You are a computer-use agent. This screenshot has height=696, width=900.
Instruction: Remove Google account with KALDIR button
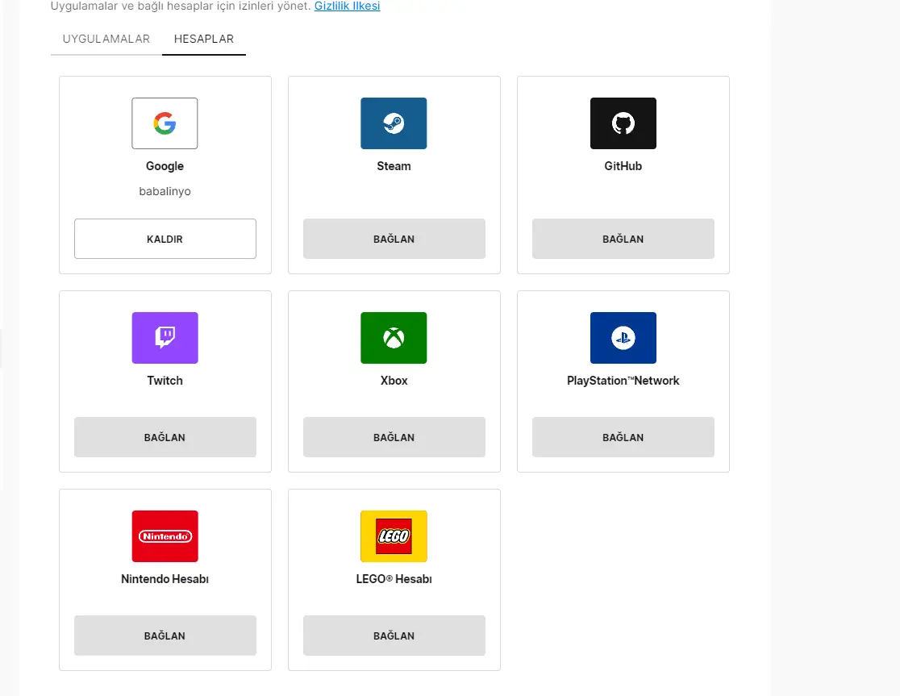pyautogui.click(x=165, y=239)
